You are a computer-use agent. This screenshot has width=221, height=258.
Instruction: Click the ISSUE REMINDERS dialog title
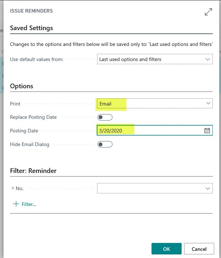[x=32, y=11]
